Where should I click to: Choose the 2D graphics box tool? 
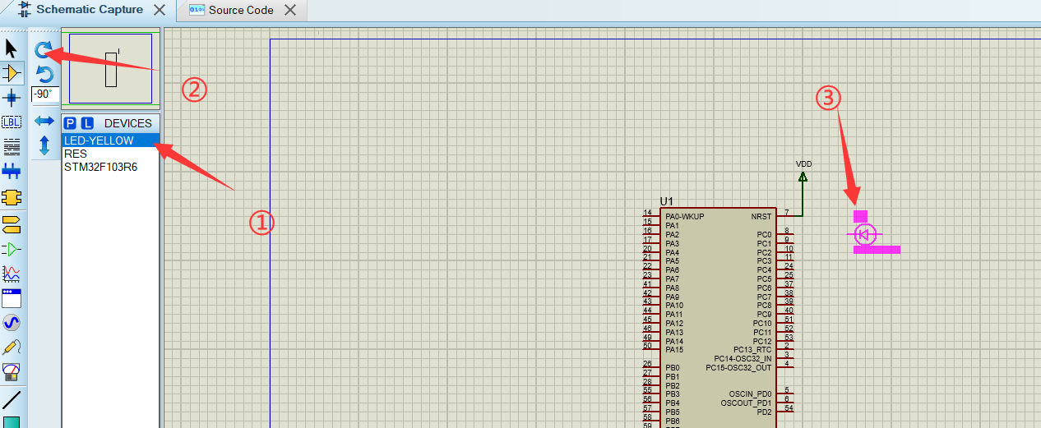12,422
